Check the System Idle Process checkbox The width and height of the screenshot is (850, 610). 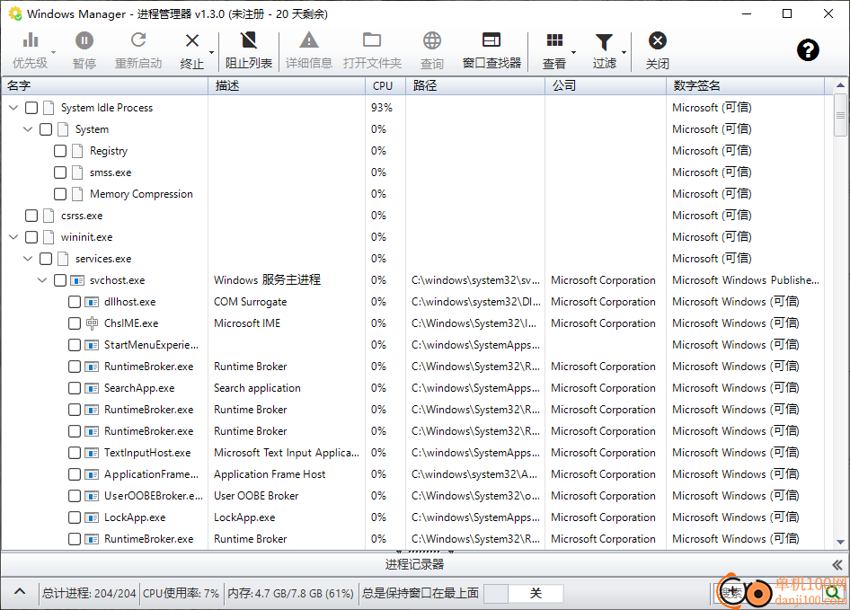point(31,108)
